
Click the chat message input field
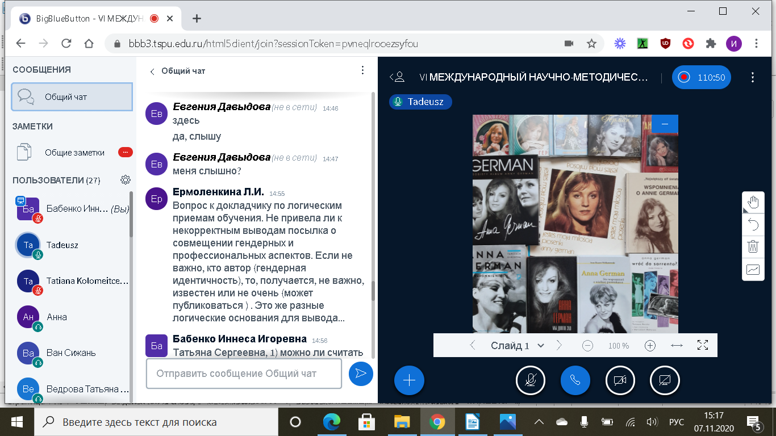(x=244, y=373)
